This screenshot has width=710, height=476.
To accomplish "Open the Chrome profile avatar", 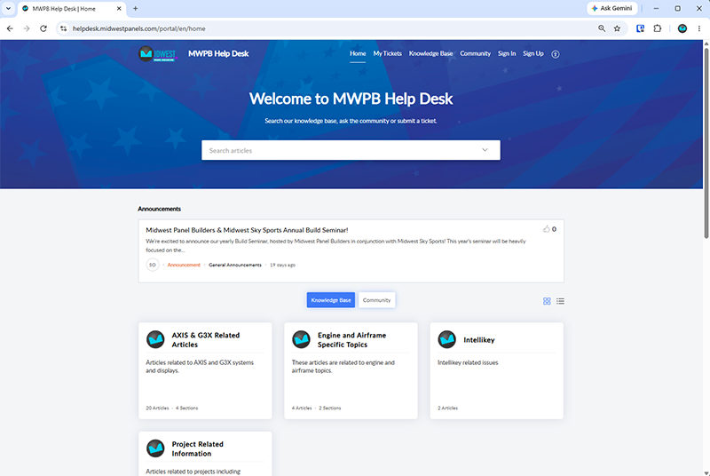I will pyautogui.click(x=682, y=28).
